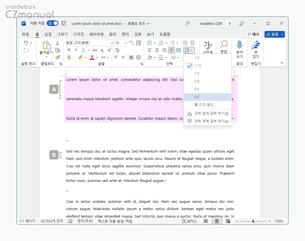Screen dimensions: 305x241
Task: Open the spelling check icon in status bar
Action: [70, 221]
